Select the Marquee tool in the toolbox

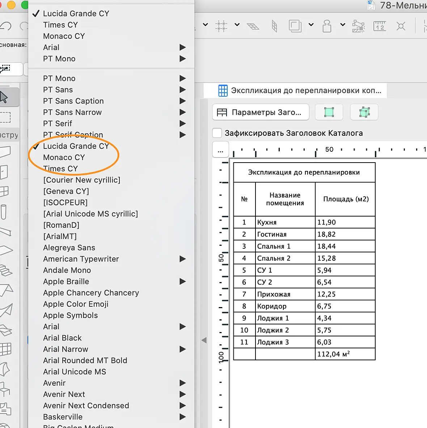(x=5, y=117)
